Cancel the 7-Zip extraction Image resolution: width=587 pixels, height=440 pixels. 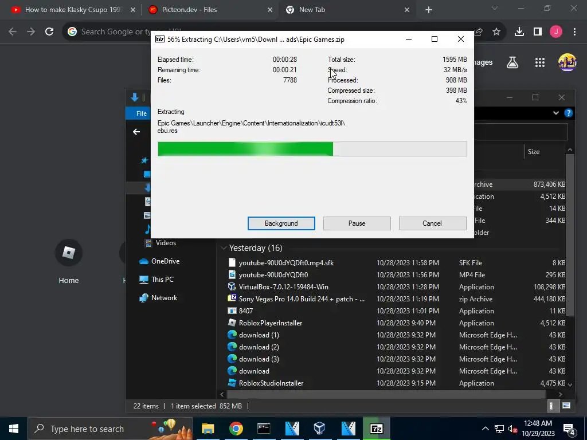click(x=432, y=223)
